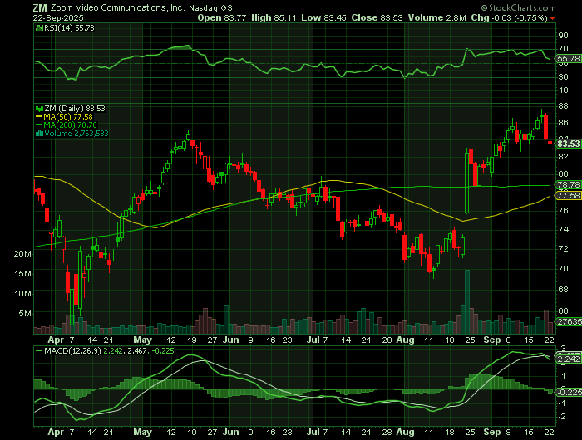The image size is (582, 440).
Task: Click the 66 price axis label
Action: tap(563, 310)
